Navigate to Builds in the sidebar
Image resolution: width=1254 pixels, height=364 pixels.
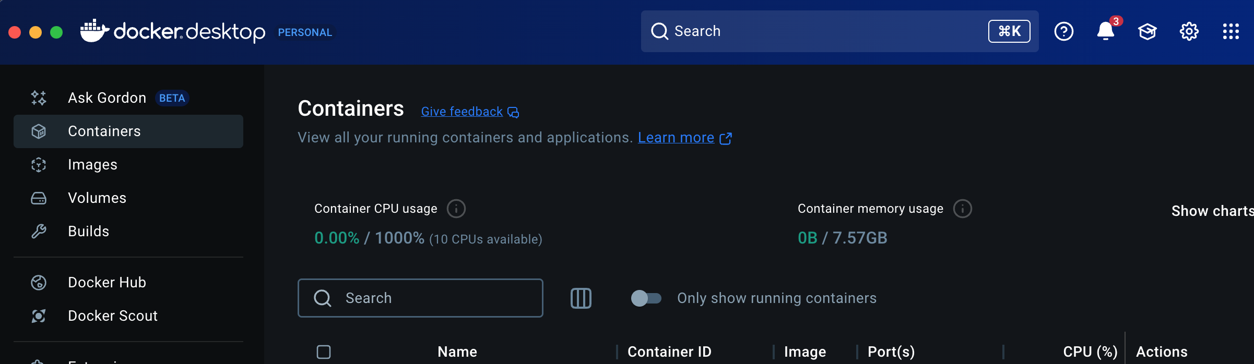click(x=128, y=232)
